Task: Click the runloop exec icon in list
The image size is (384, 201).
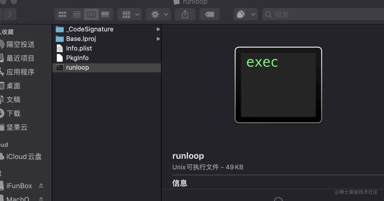Action: pos(60,68)
